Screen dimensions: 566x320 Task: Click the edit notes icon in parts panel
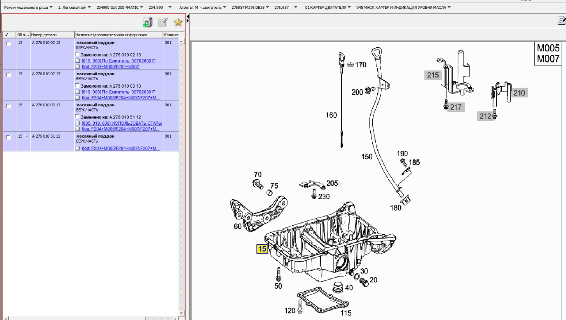pos(163,22)
